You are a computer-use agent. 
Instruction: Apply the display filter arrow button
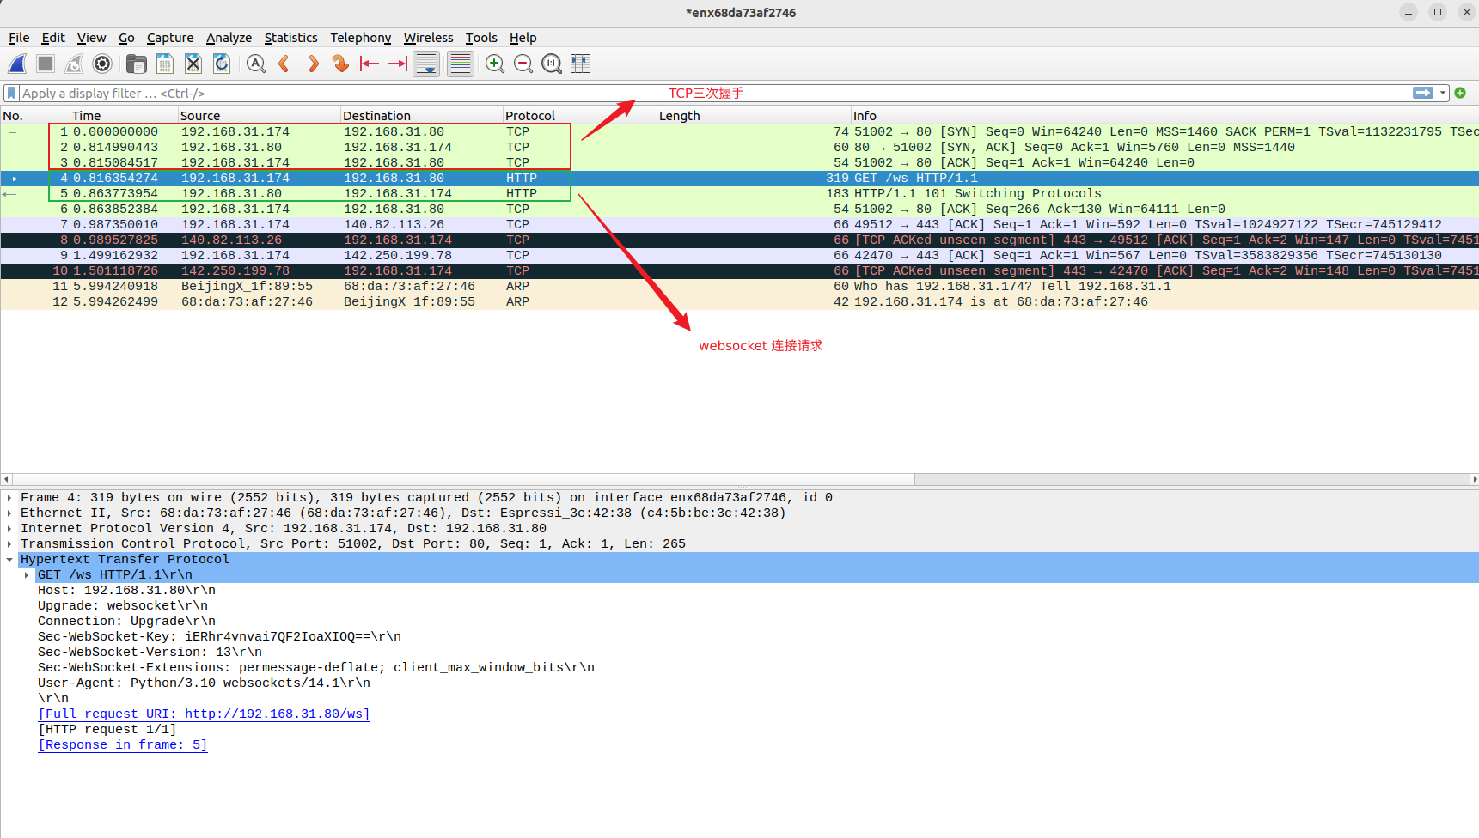click(x=1423, y=93)
